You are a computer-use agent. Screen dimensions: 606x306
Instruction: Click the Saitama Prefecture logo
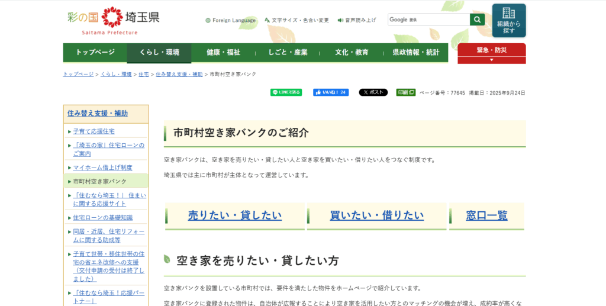113,20
